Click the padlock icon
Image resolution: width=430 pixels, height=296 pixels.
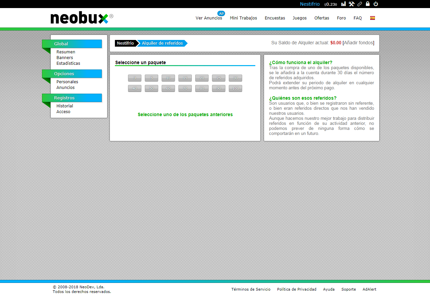368,4
